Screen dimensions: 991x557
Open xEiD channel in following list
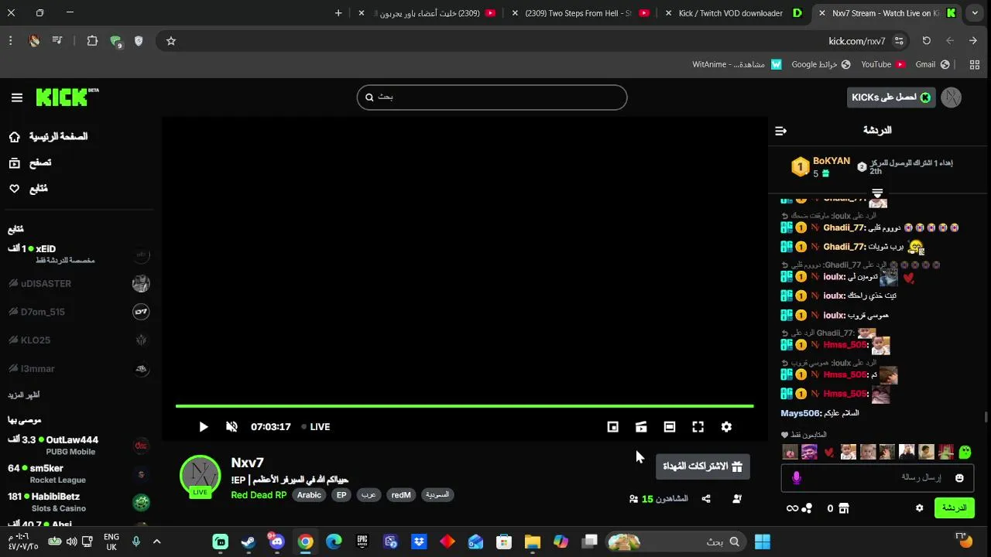78,255
